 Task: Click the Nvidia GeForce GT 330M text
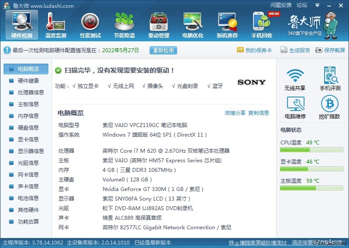click(x=153, y=189)
